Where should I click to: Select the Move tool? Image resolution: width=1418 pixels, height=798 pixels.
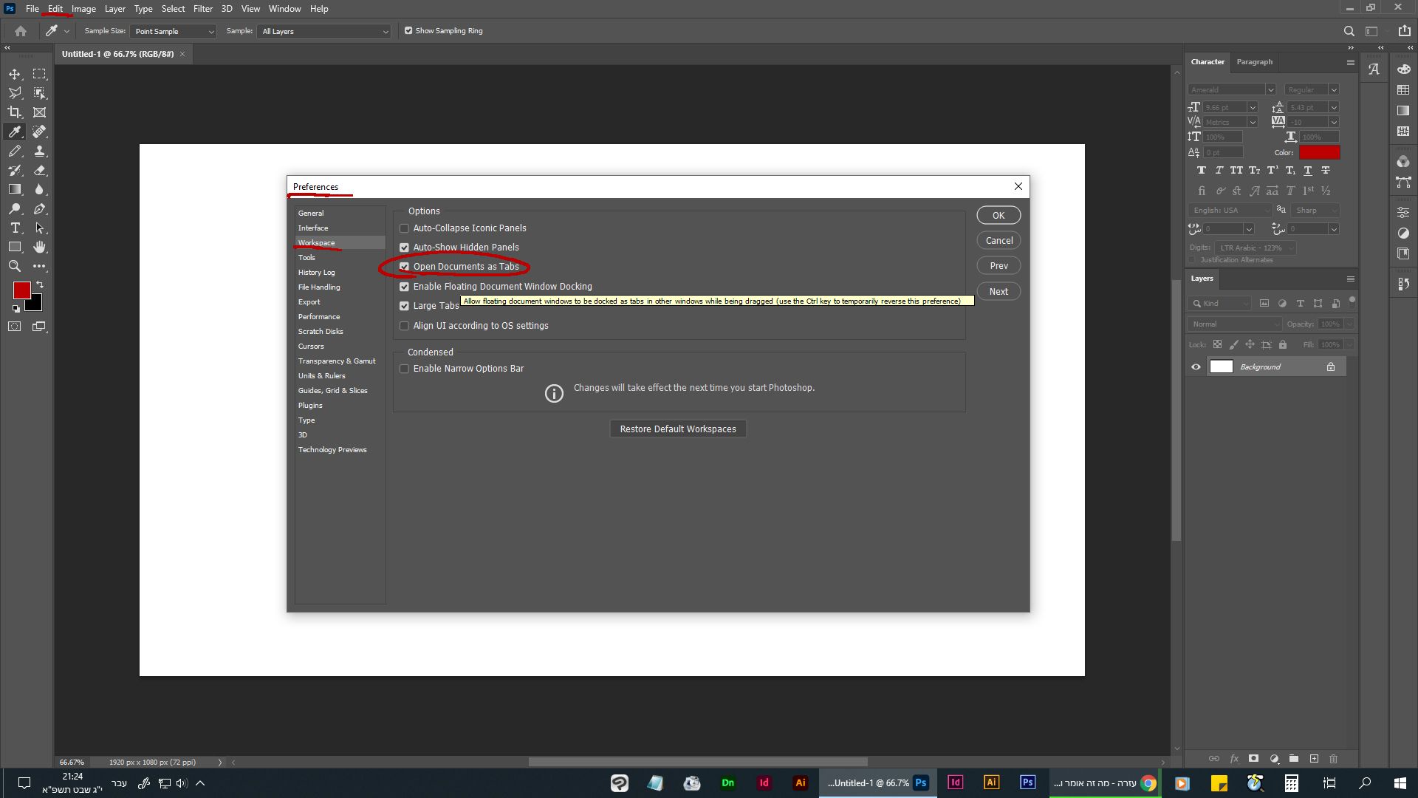click(15, 74)
